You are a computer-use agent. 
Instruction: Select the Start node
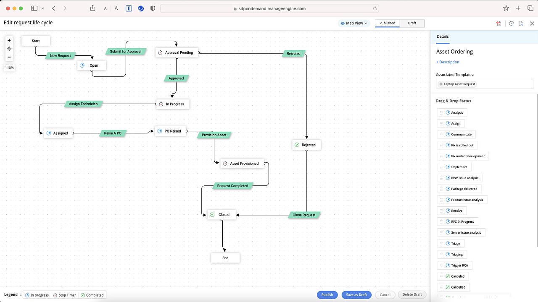coord(36,41)
